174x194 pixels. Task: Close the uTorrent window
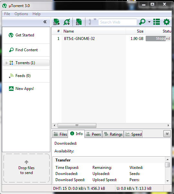tap(164, 5)
